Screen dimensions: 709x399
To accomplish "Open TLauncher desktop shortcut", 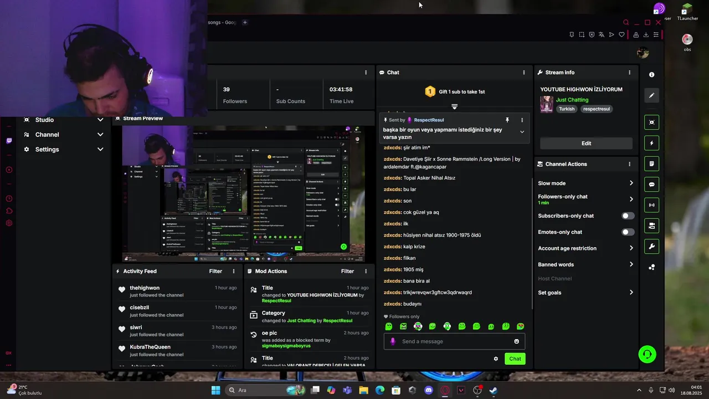I will (687, 12).
